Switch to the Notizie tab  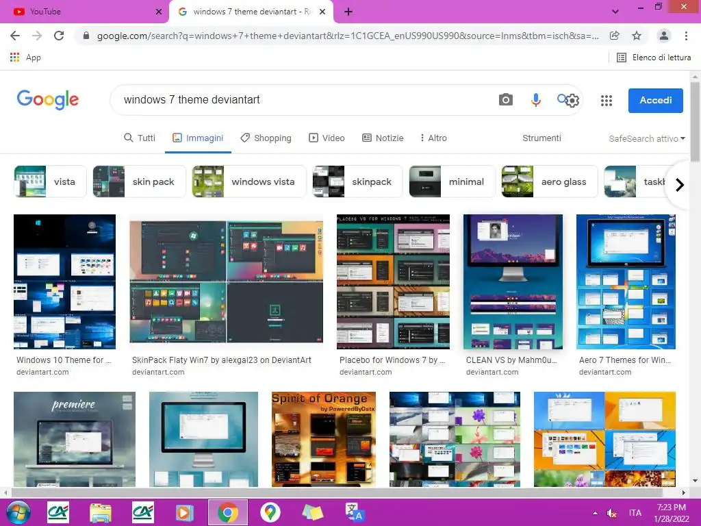383,138
